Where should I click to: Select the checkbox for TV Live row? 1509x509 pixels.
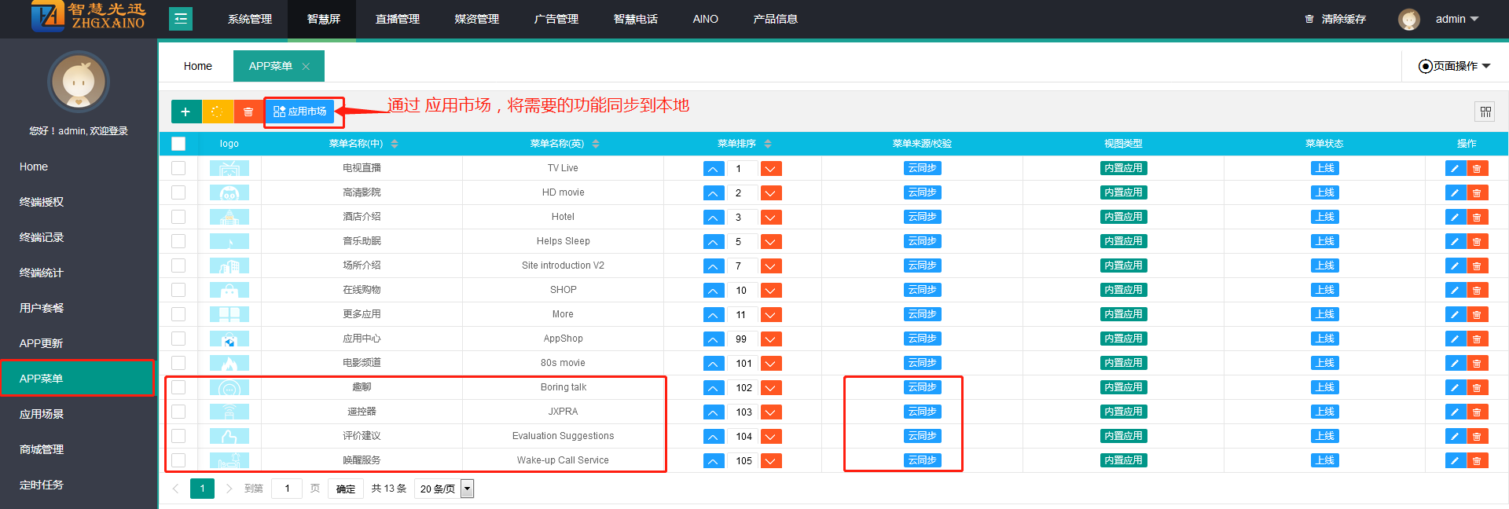(x=178, y=168)
